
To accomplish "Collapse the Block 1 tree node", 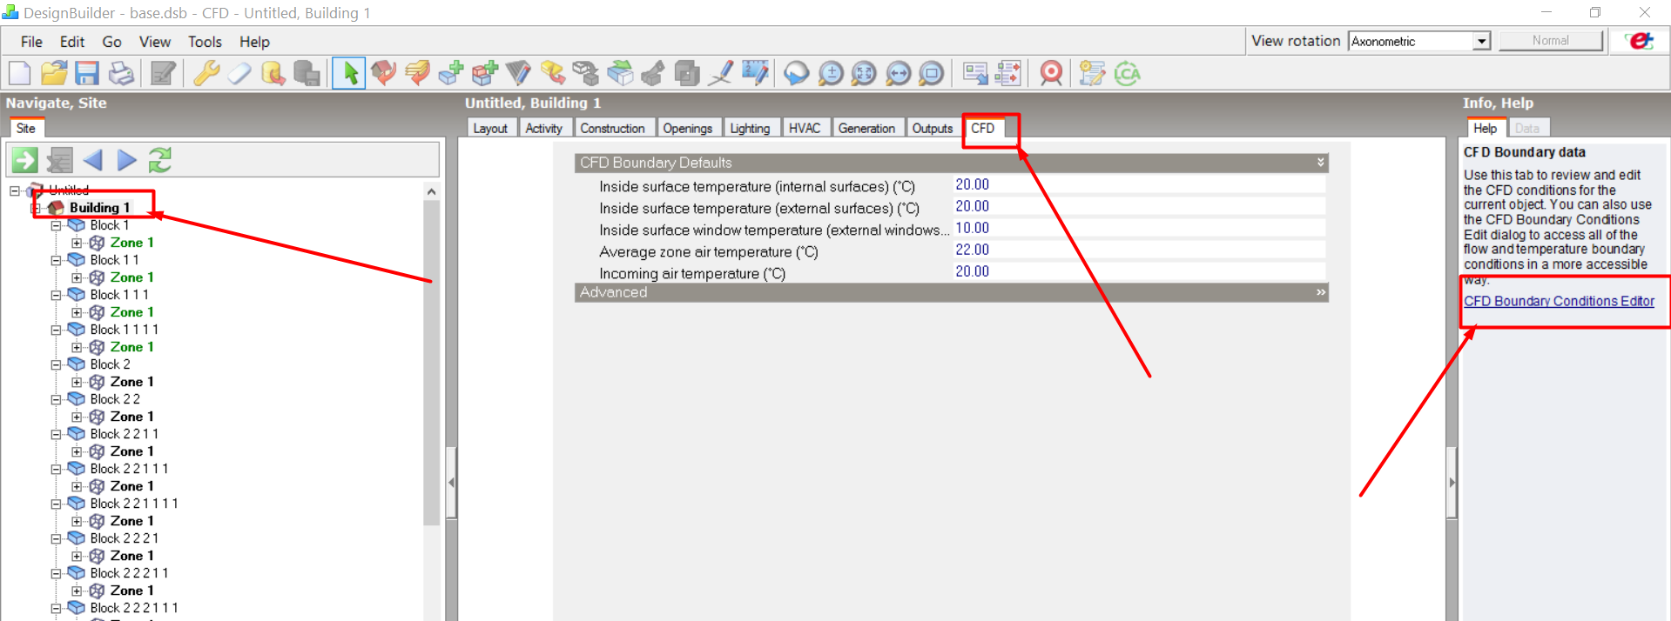I will point(57,225).
